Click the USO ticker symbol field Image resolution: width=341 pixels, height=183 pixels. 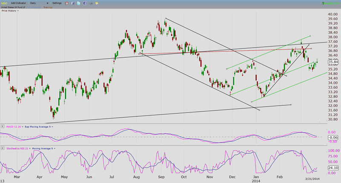5,3
